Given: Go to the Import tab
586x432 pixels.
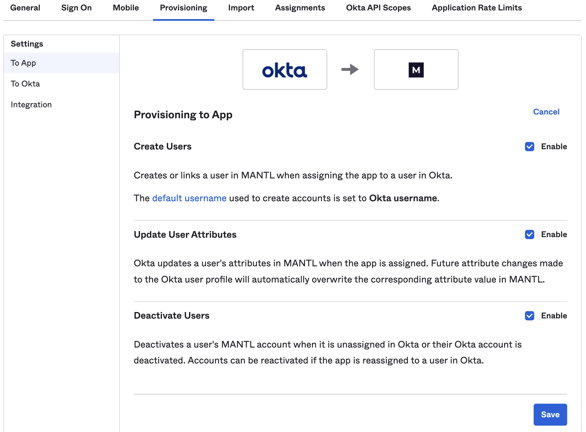Looking at the screenshot, I should pyautogui.click(x=241, y=8).
